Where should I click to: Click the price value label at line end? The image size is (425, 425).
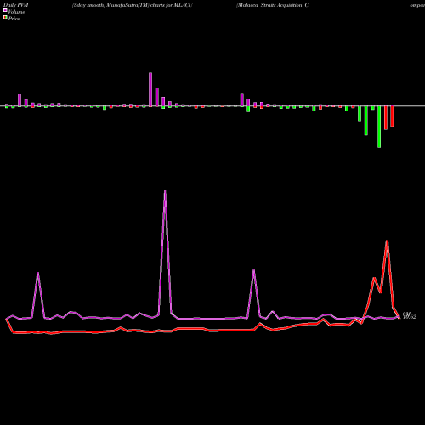tap(410, 316)
